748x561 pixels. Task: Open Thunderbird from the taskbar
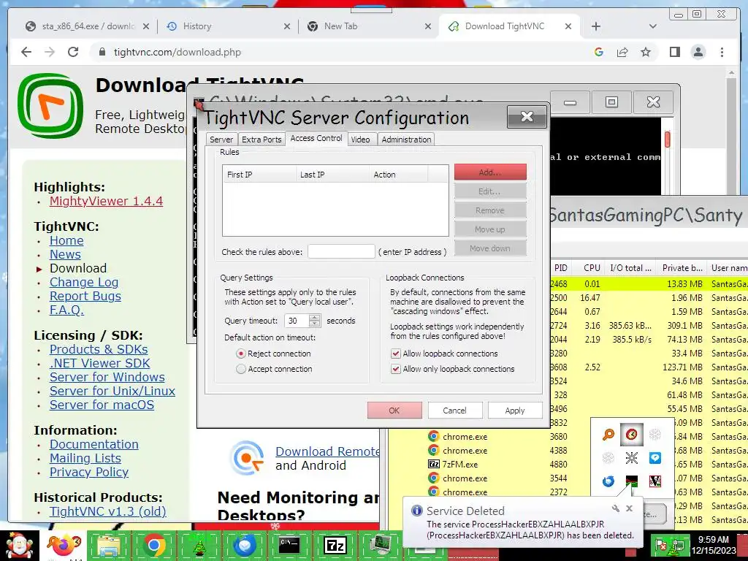[x=244, y=545]
